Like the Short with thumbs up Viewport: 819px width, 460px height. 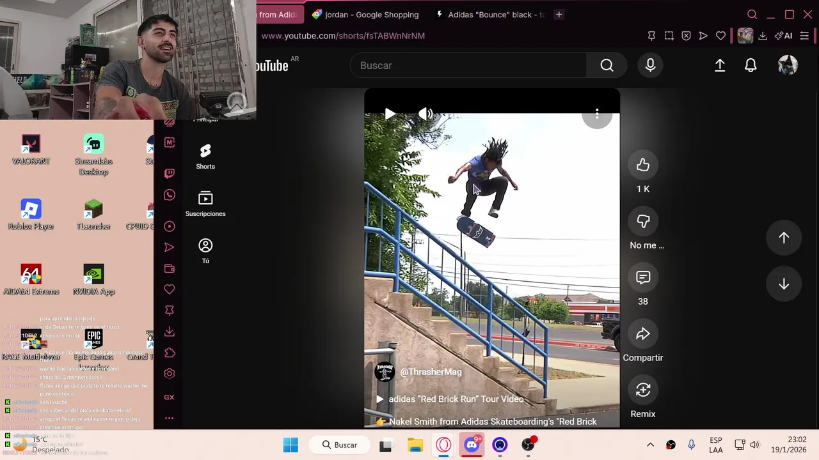tap(643, 165)
